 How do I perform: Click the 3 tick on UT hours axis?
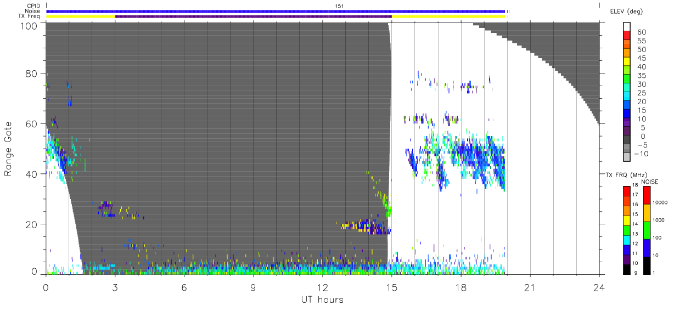(x=115, y=286)
